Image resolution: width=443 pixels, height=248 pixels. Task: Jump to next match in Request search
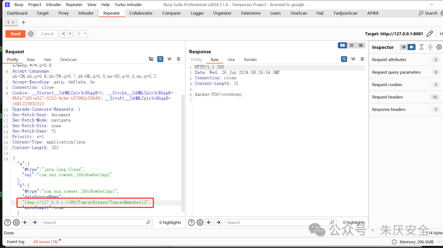tap(34, 223)
